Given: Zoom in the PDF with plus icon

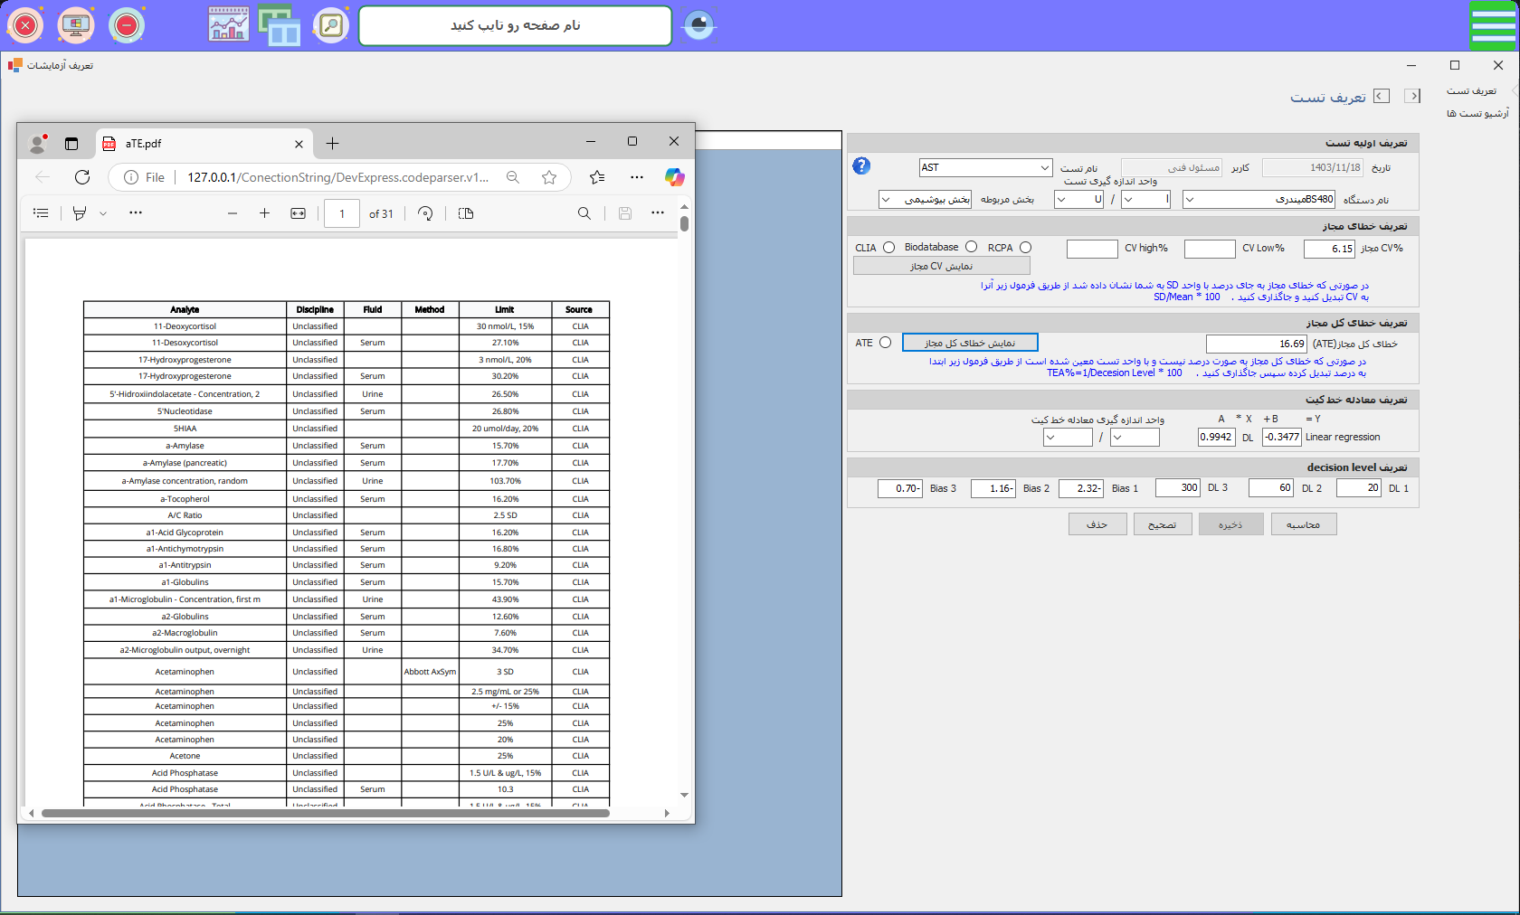Looking at the screenshot, I should coord(264,213).
